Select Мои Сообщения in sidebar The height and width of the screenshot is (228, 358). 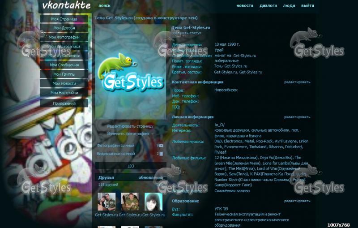click(64, 65)
